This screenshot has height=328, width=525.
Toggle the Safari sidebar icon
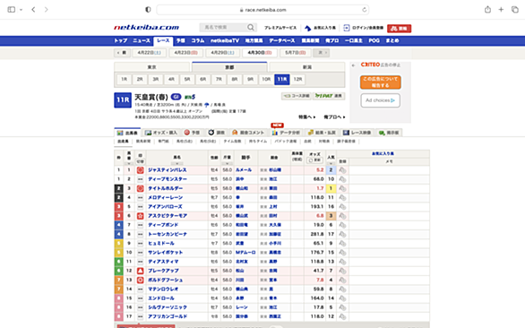pos(12,9)
